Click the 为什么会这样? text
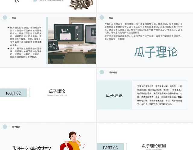The width and height of the screenshot is (193, 150). coord(31,148)
